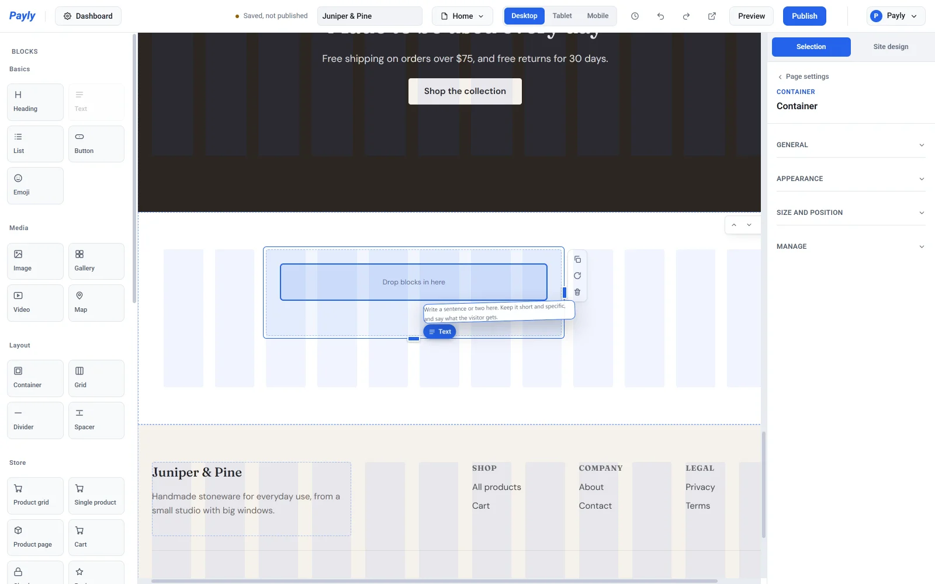Reset the selected container with refresh icon
935x584 pixels.
pos(577,276)
